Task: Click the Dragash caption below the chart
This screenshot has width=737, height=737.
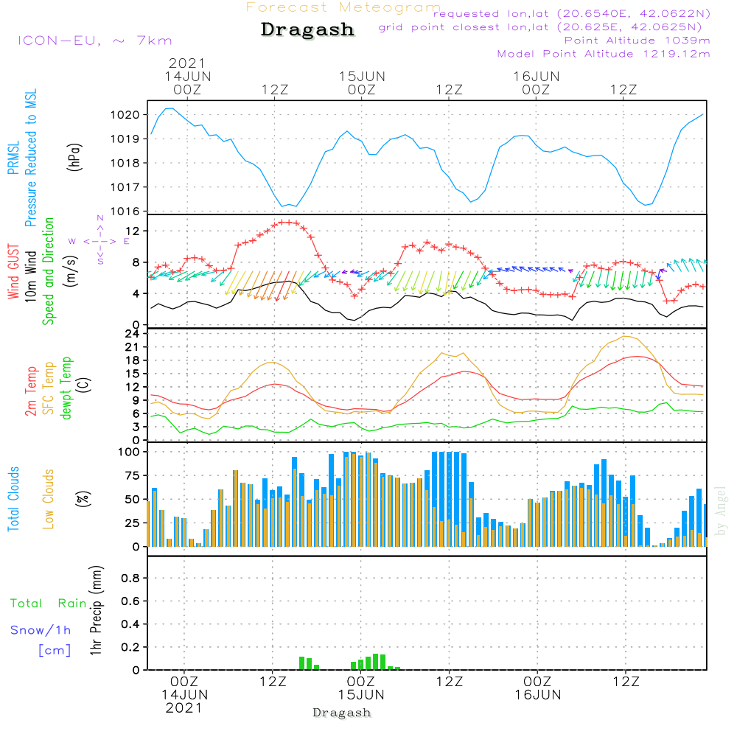Action: click(342, 713)
